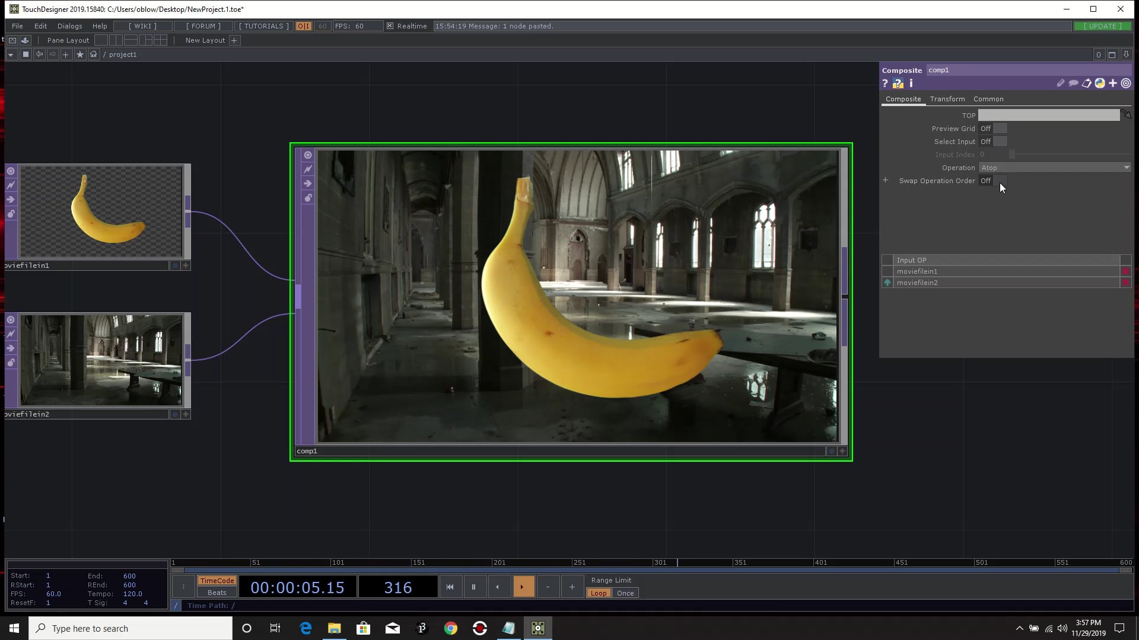Open the Dialogs menu

click(x=69, y=26)
